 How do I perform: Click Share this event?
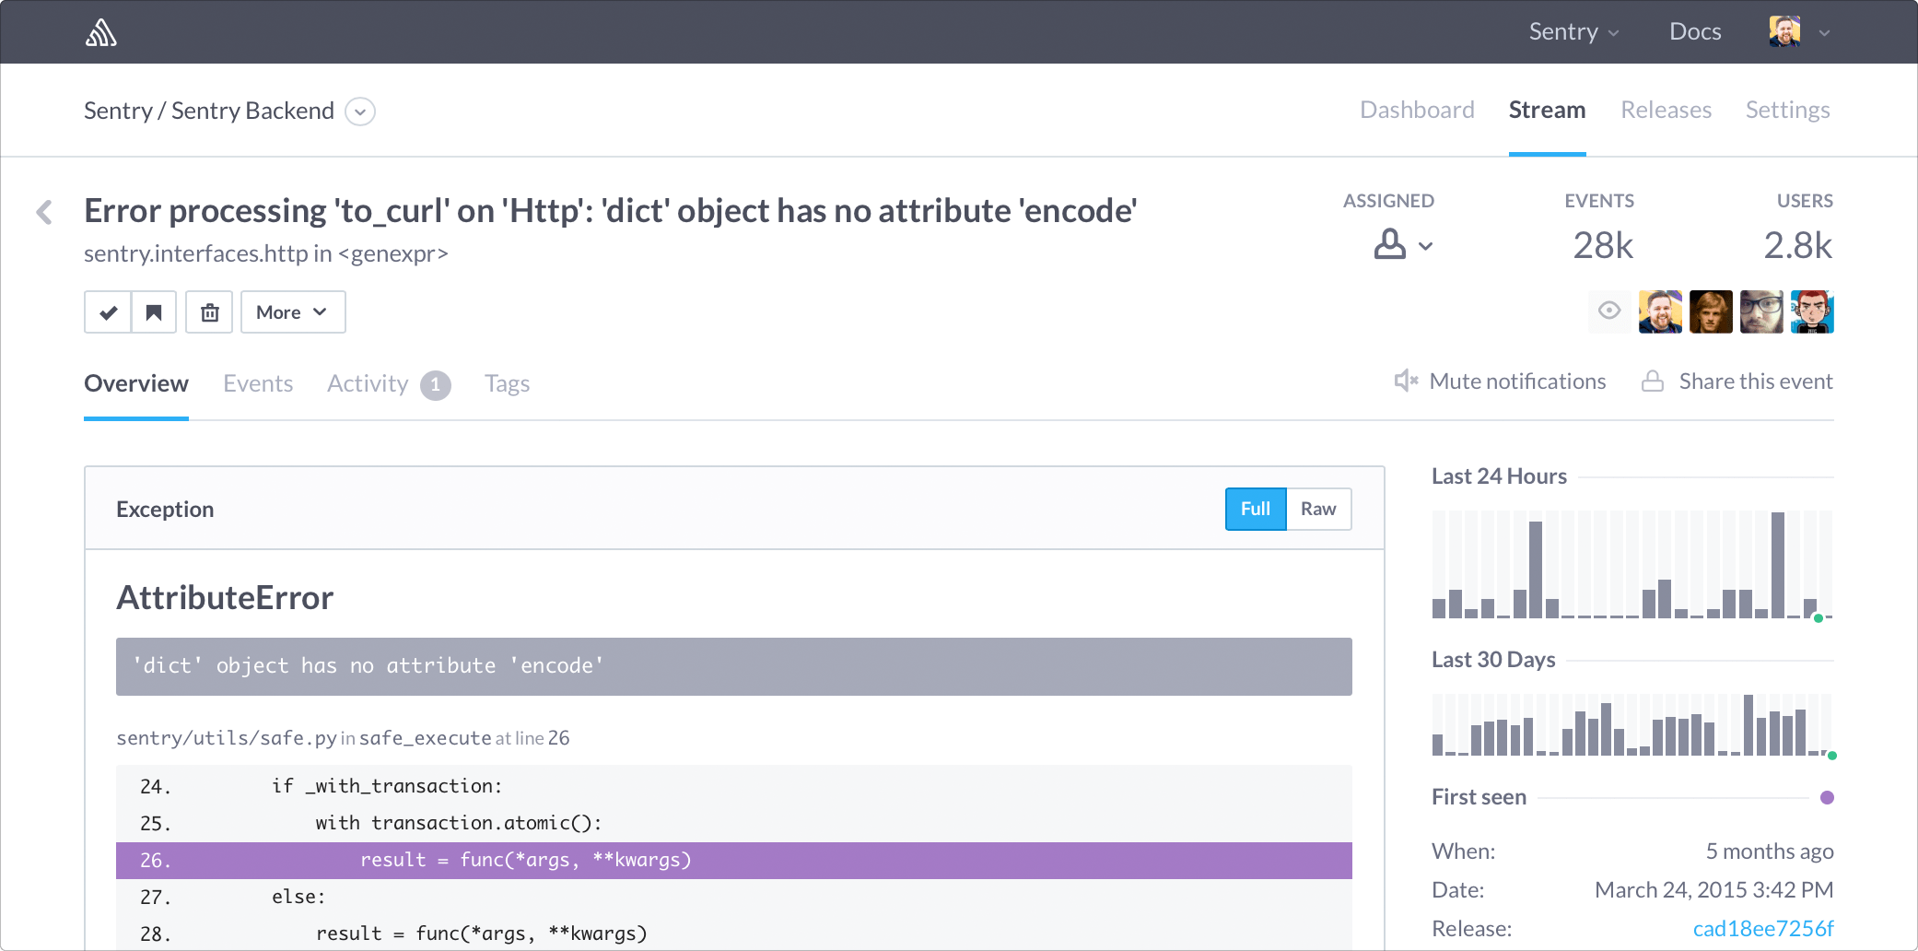1756,382
